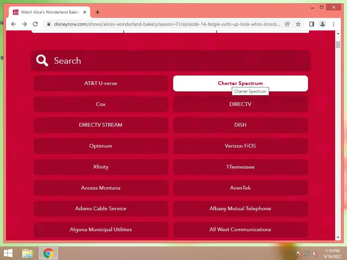Viewport: 347px width, 260px height.
Task: Click the browser back arrow
Action: (14, 24)
